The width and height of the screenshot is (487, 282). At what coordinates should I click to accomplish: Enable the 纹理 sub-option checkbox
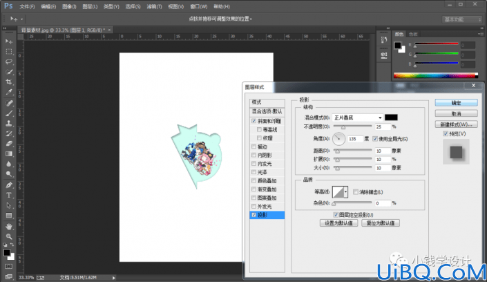pos(259,138)
